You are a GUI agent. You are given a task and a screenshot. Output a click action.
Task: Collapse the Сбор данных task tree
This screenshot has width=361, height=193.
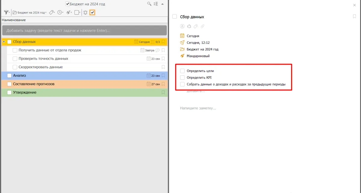[x=4, y=42]
